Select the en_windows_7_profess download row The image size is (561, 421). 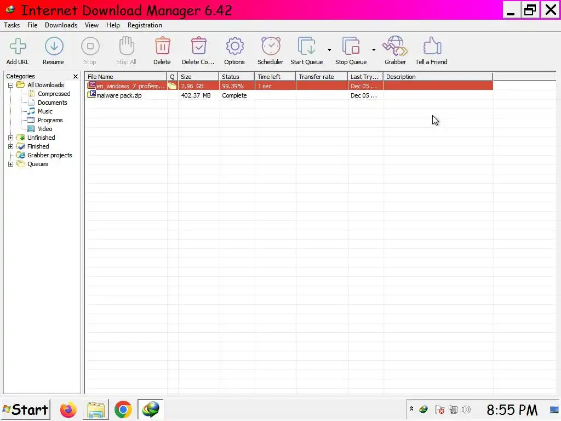289,86
